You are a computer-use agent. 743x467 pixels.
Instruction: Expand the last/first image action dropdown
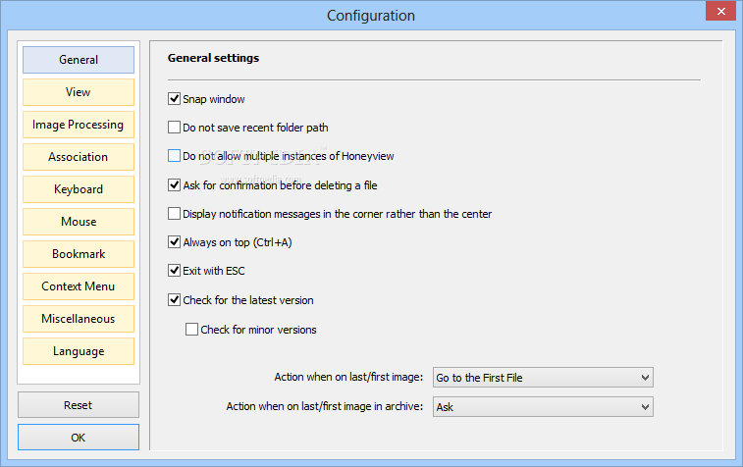pyautogui.click(x=543, y=378)
